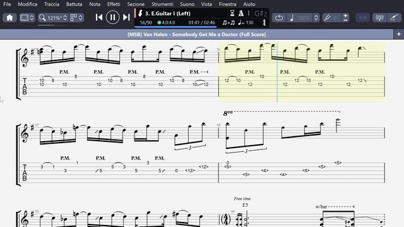404x227 pixels.
Task: Click the tempo 130 value
Action: click(x=249, y=23)
